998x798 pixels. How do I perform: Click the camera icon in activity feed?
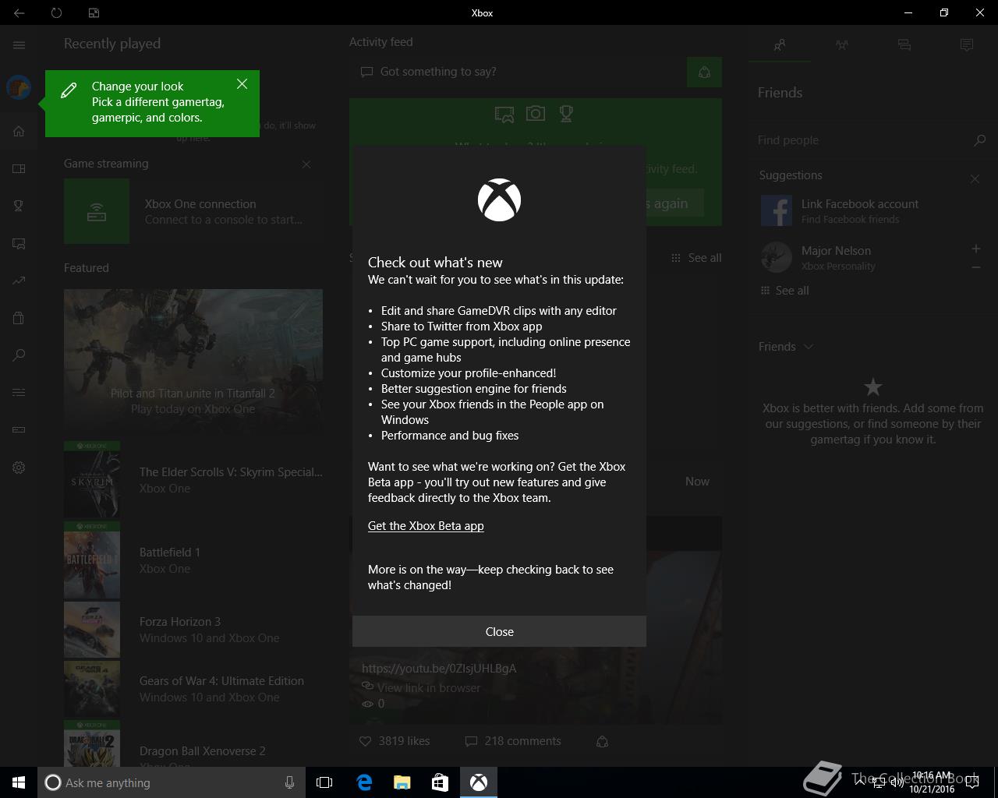536,114
